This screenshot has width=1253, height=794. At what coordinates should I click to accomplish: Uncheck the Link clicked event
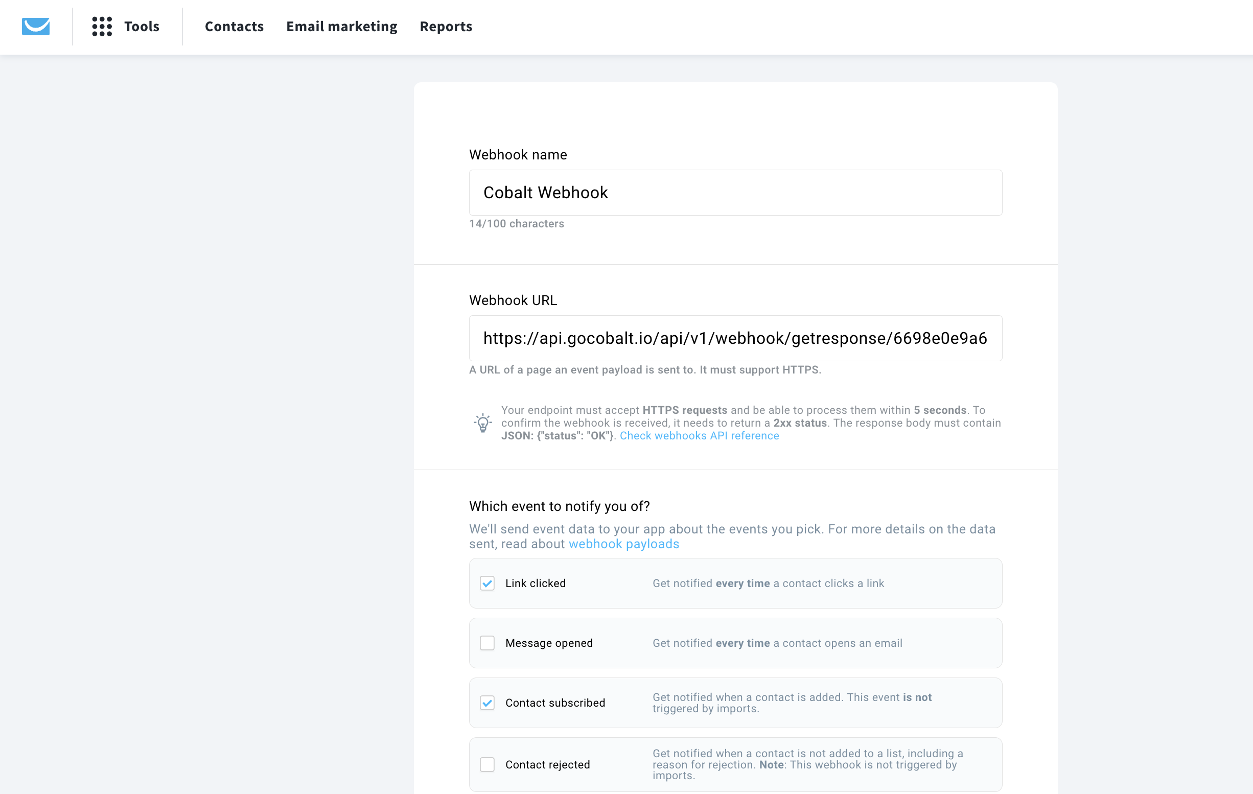click(x=487, y=583)
